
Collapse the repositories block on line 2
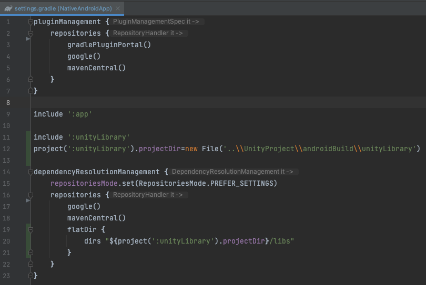pyautogui.click(x=31, y=34)
